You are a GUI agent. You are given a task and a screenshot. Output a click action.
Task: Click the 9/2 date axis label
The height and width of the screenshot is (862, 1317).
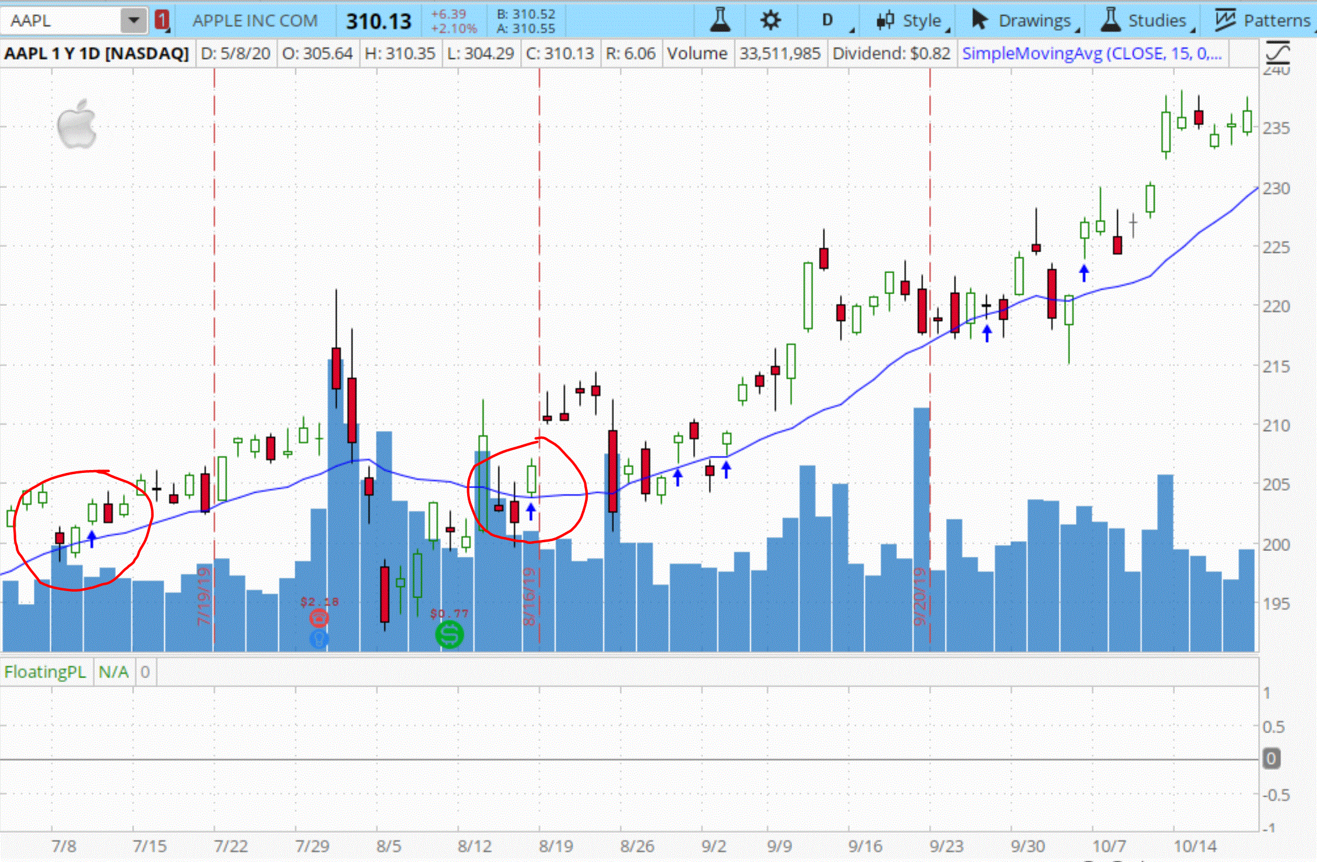click(x=714, y=846)
